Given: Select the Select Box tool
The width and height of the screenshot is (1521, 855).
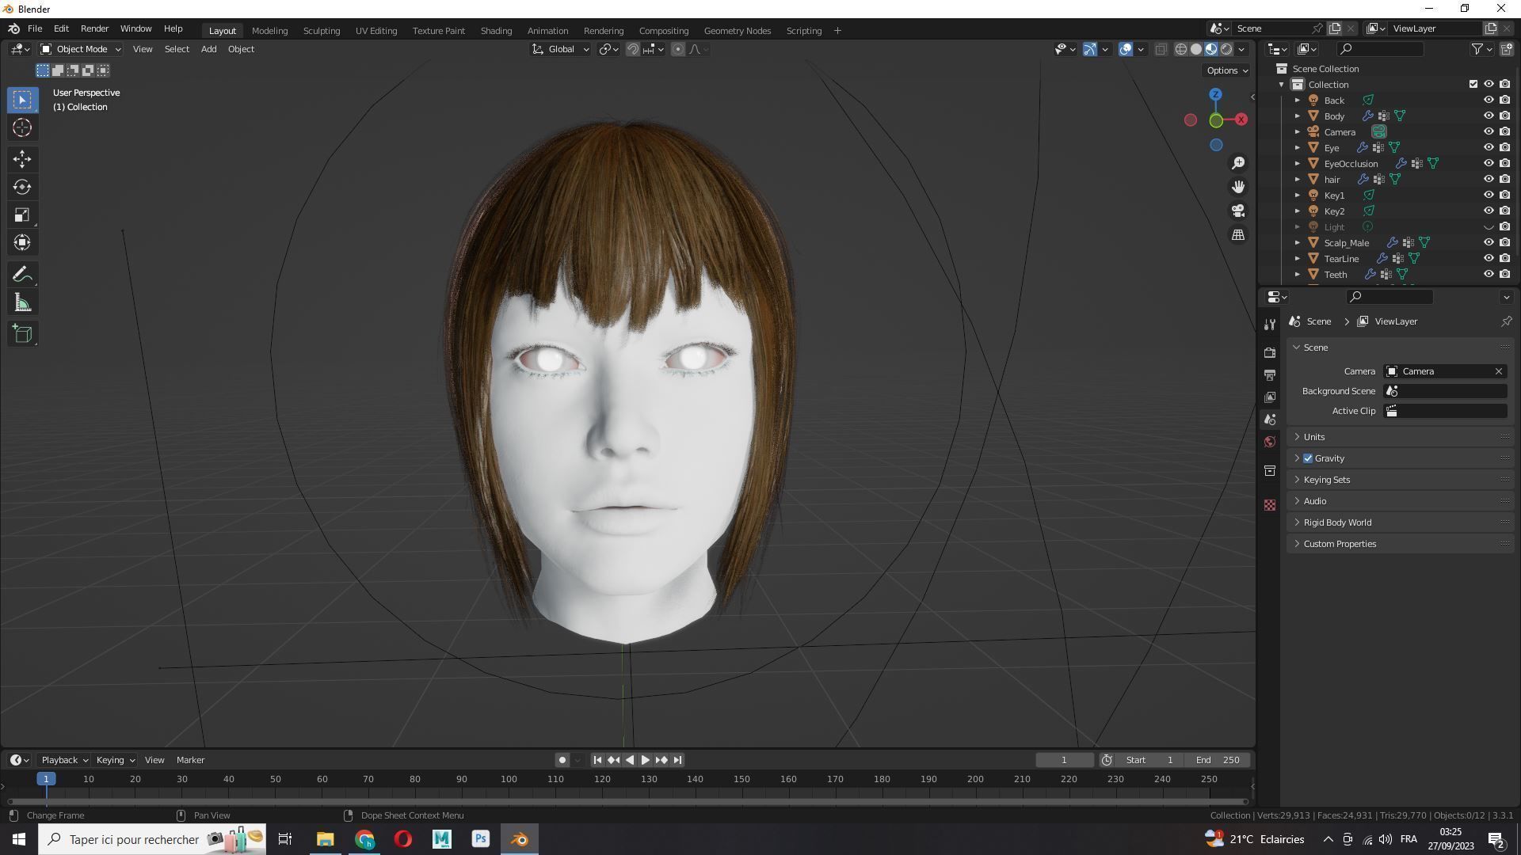Looking at the screenshot, I should click(22, 100).
